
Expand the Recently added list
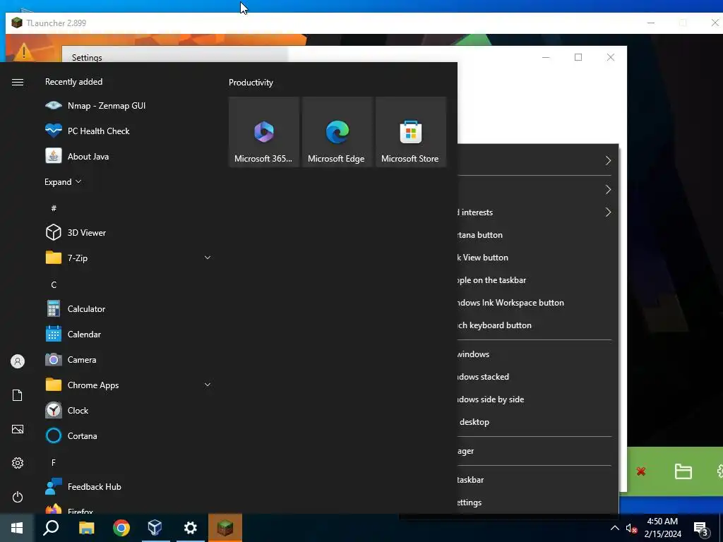[63, 181]
